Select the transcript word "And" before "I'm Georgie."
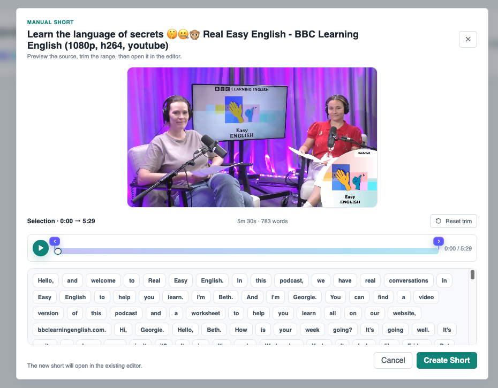Viewport: 498px width, 388px height. coord(252,297)
